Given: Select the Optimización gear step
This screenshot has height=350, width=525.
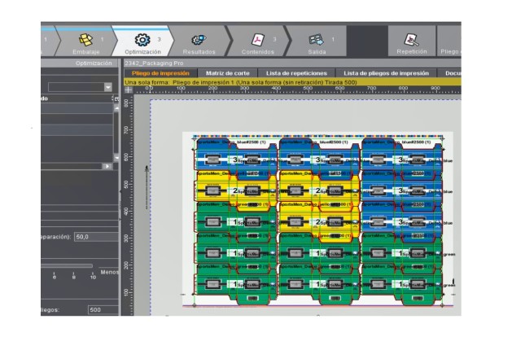Looking at the screenshot, I should click(x=142, y=42).
